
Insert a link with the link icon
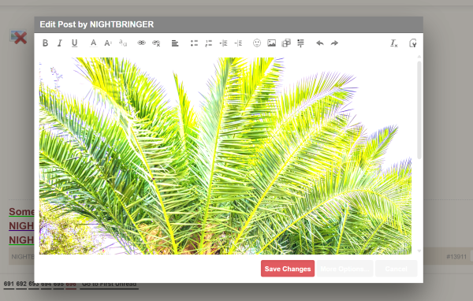141,43
